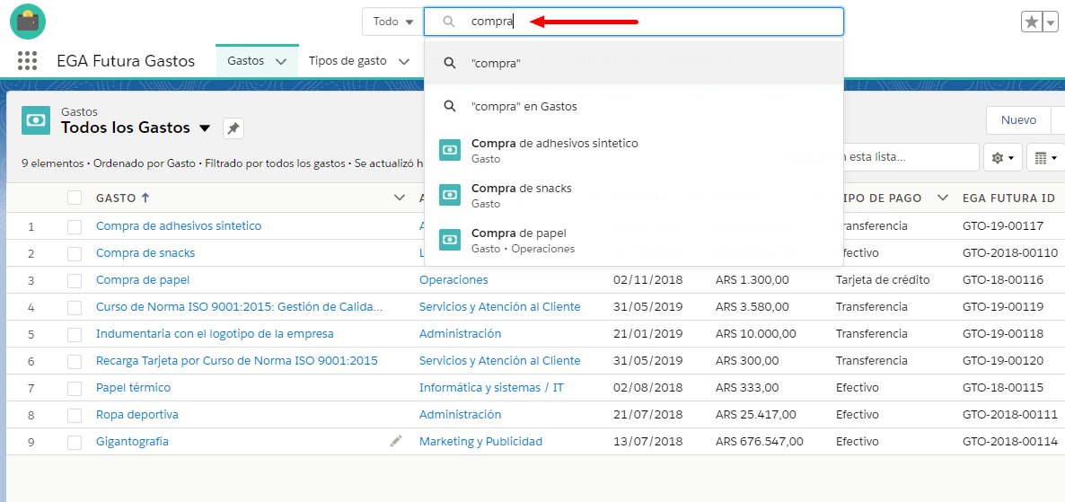
Task: Open Papel térmico record link
Action: click(133, 387)
